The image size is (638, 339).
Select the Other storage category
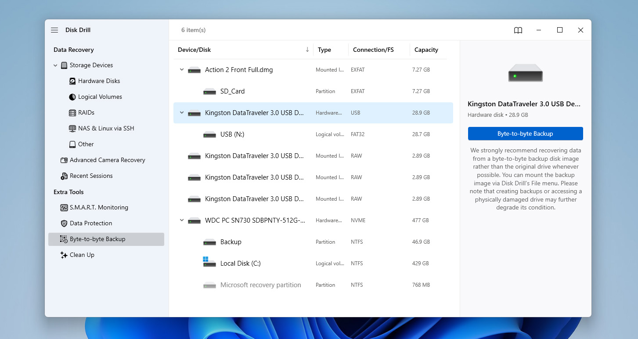(85, 144)
